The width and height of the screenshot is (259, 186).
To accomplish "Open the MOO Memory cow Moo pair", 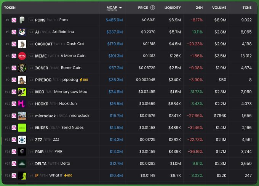I will point(61,92).
